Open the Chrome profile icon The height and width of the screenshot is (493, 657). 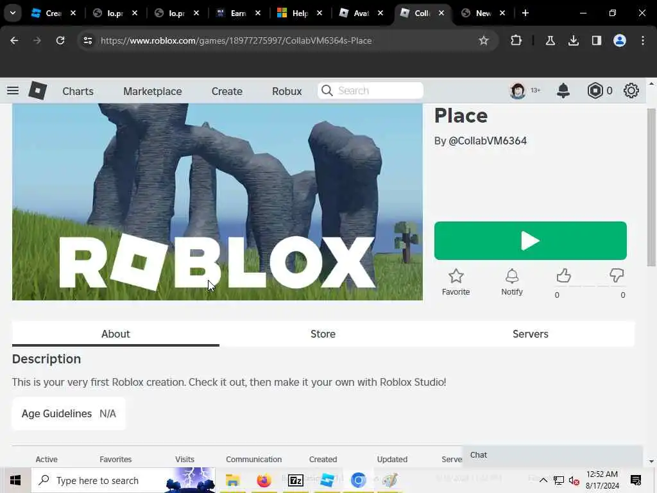tap(619, 40)
